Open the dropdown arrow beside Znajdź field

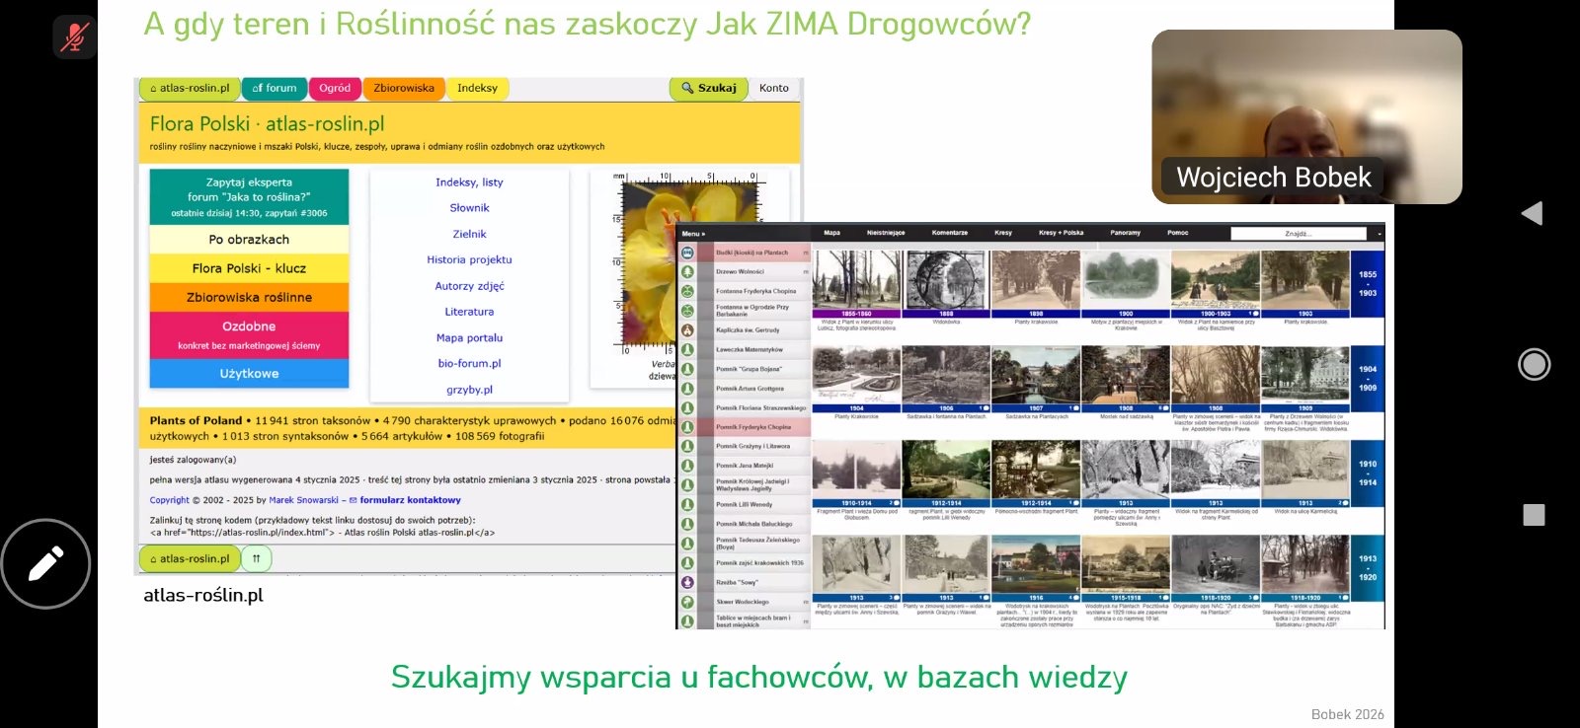tap(1379, 234)
